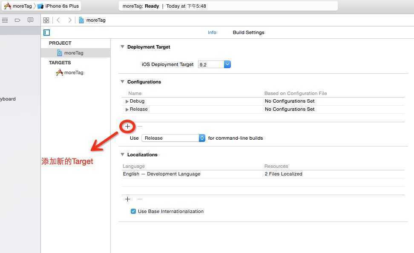414x253 pixels.
Task: Toggle the project and targets list sidebar
Action: [47, 32]
